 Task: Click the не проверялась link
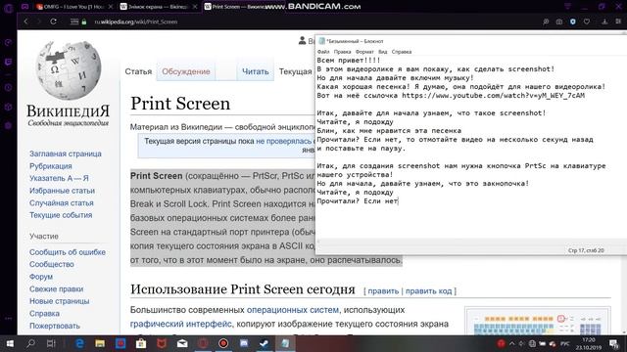pyautogui.click(x=283, y=141)
